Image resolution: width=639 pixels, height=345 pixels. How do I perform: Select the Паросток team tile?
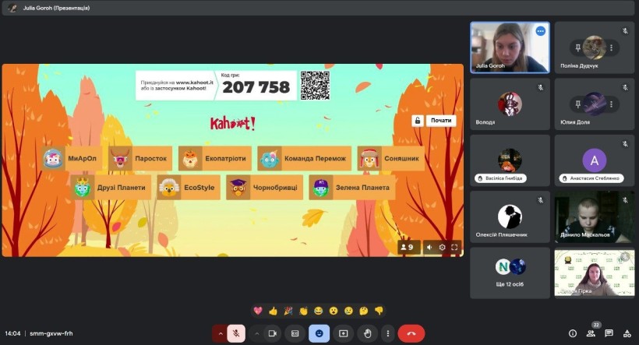pos(140,158)
